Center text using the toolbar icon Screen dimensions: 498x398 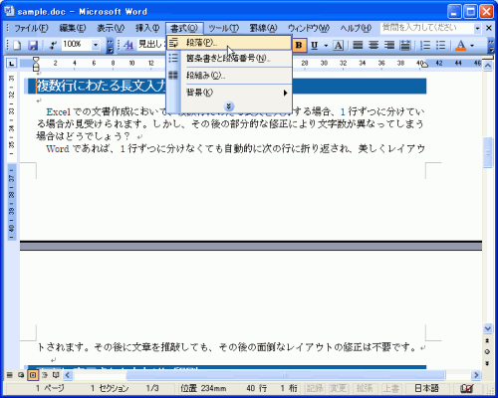click(x=373, y=45)
